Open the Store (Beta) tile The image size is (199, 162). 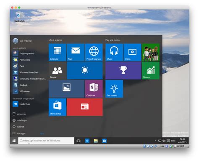(58, 107)
